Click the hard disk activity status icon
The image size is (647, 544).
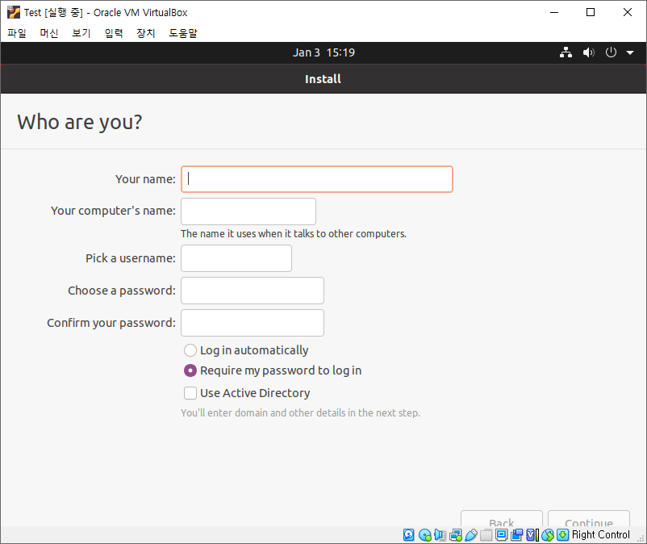[x=408, y=535]
